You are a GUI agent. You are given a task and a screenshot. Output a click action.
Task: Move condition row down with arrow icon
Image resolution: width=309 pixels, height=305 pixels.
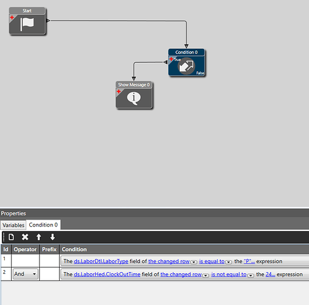[52, 237]
